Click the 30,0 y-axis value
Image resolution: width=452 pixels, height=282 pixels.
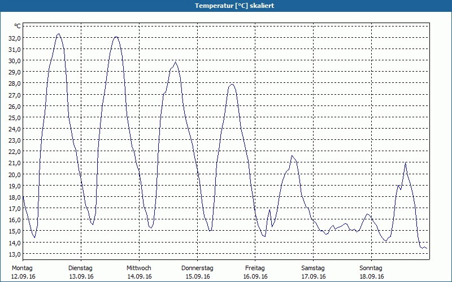[x=15, y=61]
